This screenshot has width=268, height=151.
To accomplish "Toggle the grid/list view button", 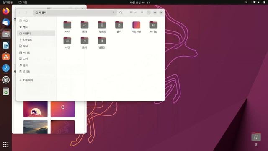I will [x=131, y=13].
